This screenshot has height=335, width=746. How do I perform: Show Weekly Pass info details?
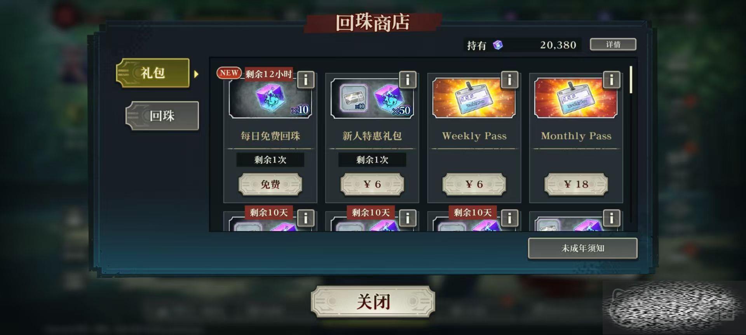tap(509, 79)
